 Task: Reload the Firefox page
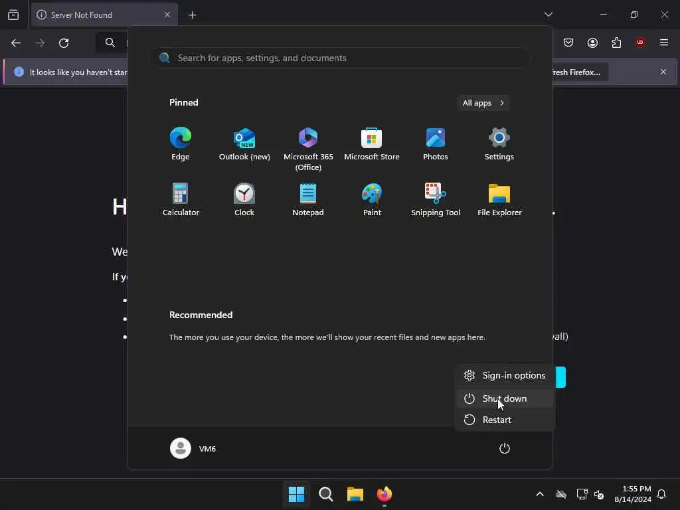64,42
